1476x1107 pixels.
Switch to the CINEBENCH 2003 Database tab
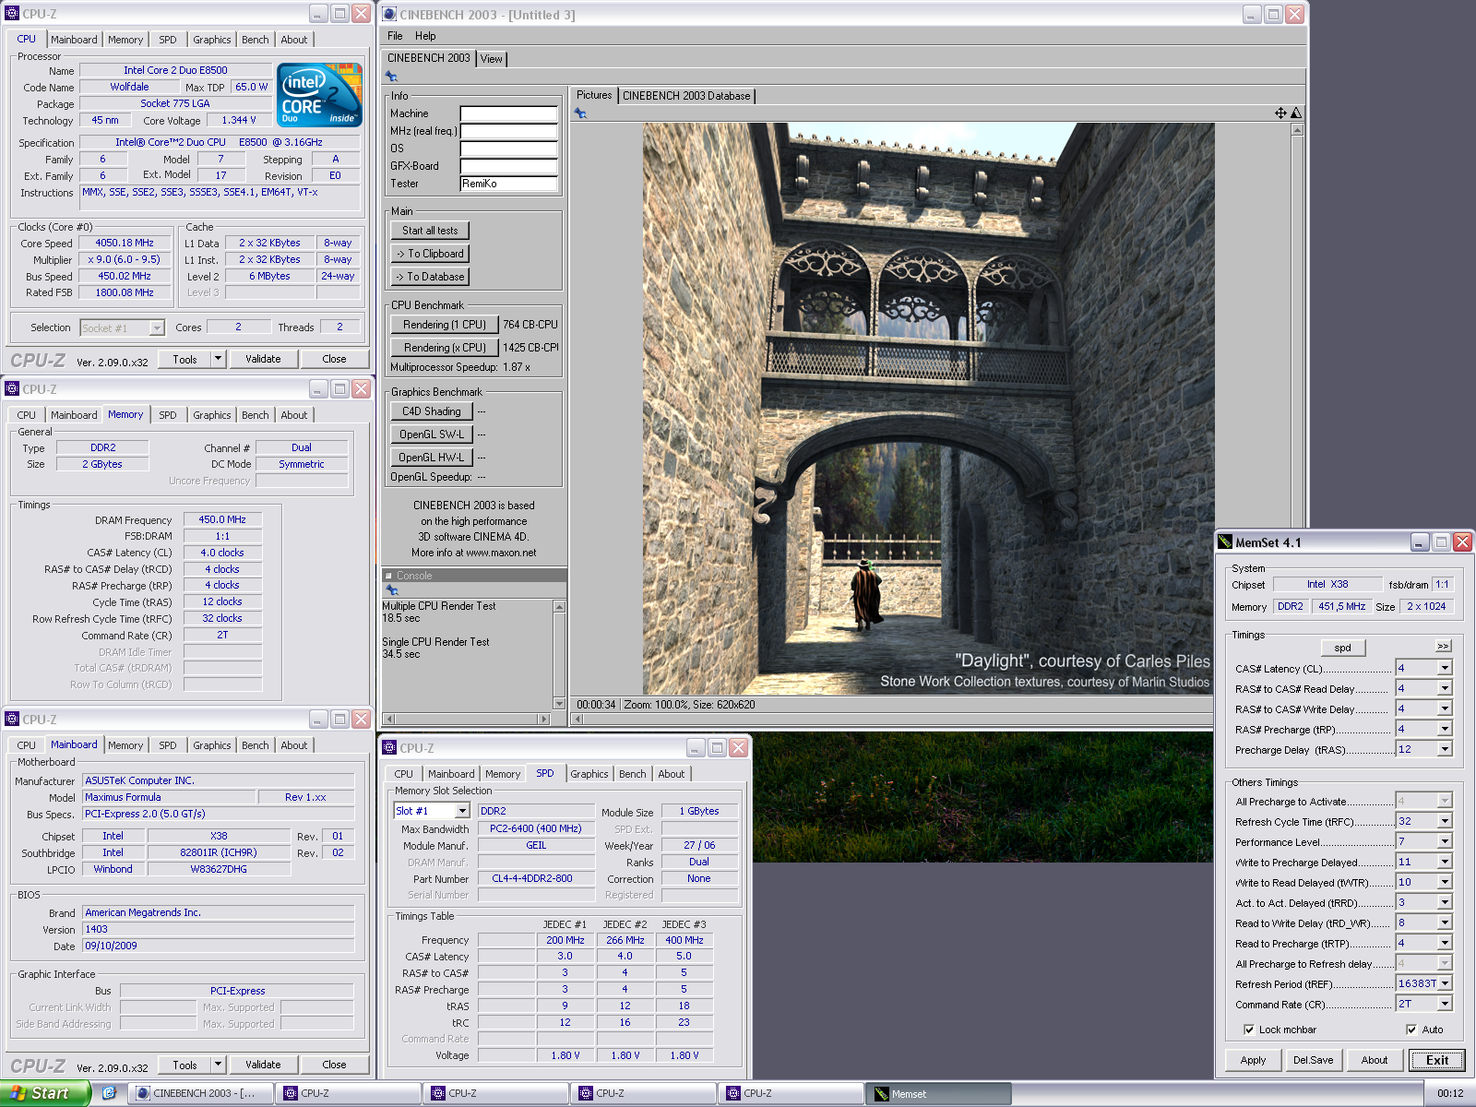coord(686,96)
